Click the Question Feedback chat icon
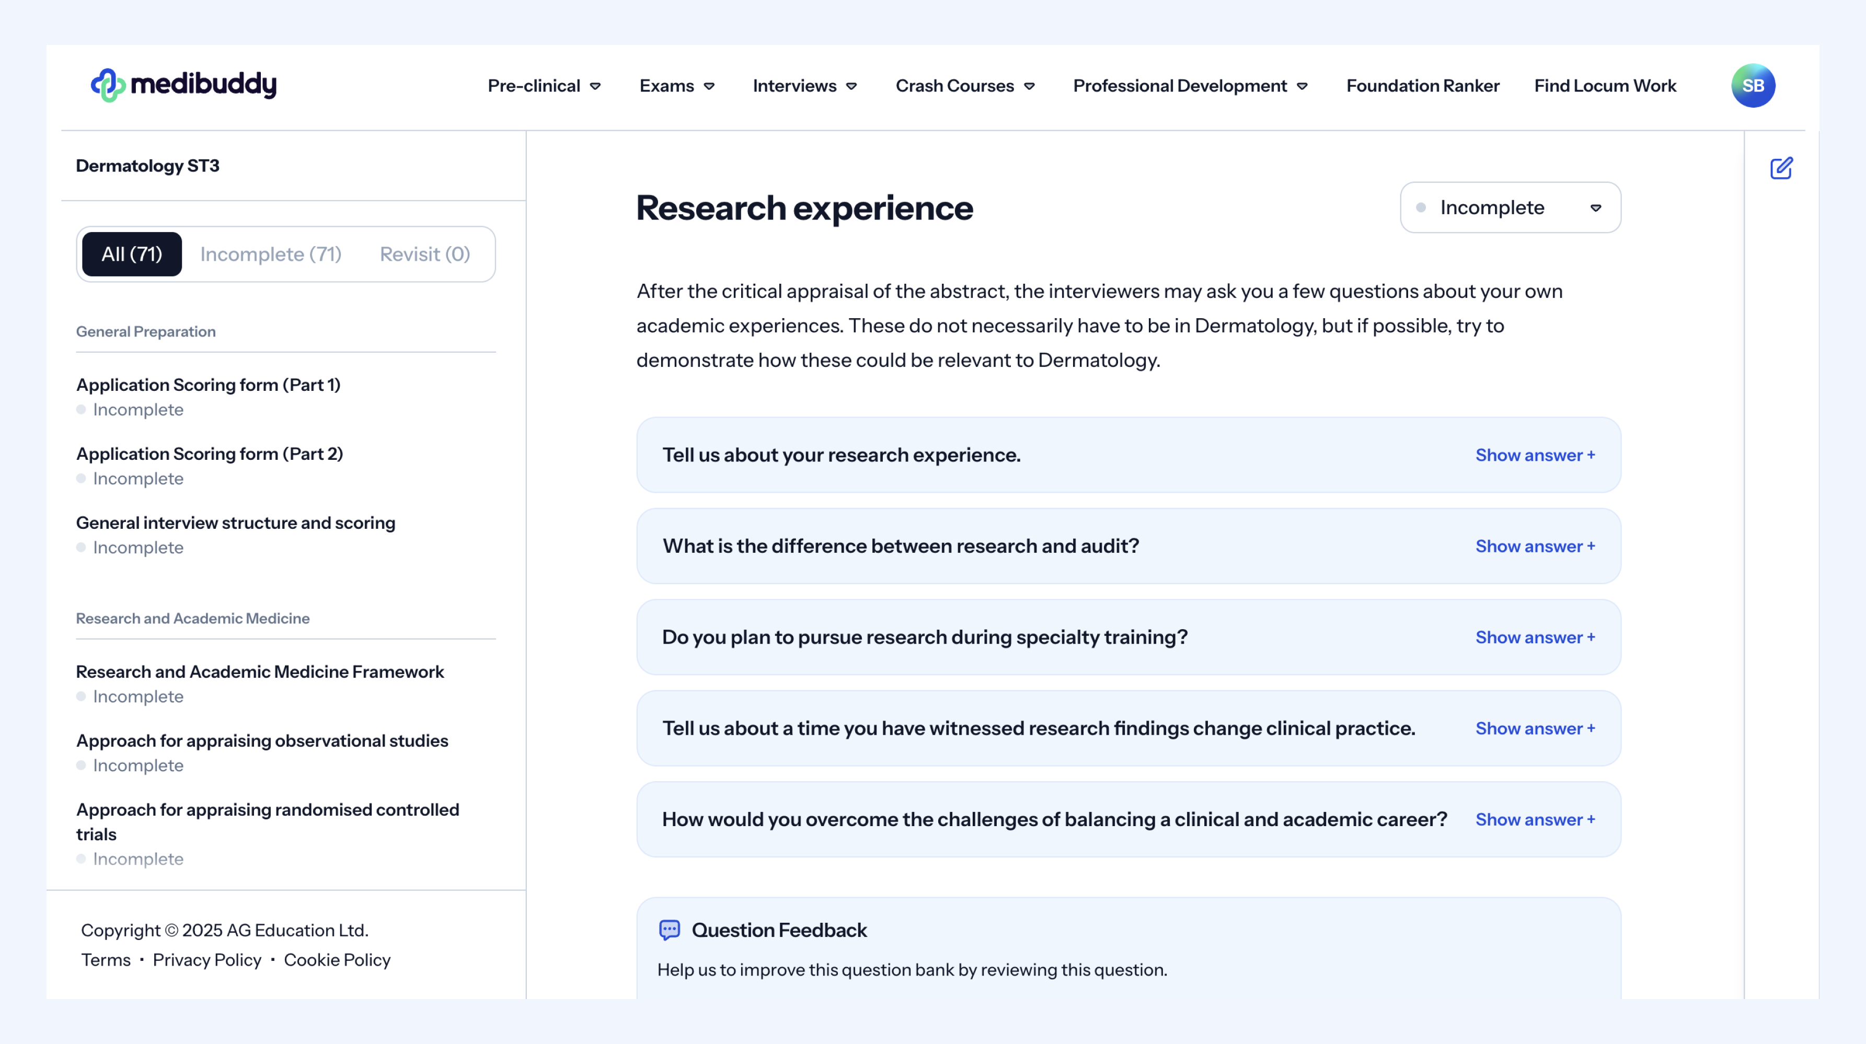1866x1044 pixels. click(x=670, y=930)
